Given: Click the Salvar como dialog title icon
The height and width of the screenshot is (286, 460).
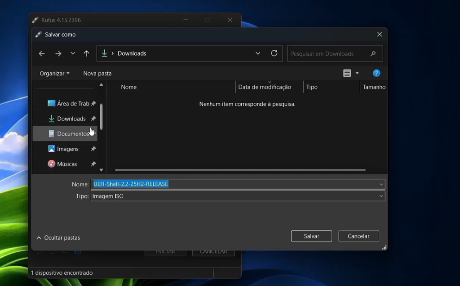Looking at the screenshot, I should pos(39,34).
